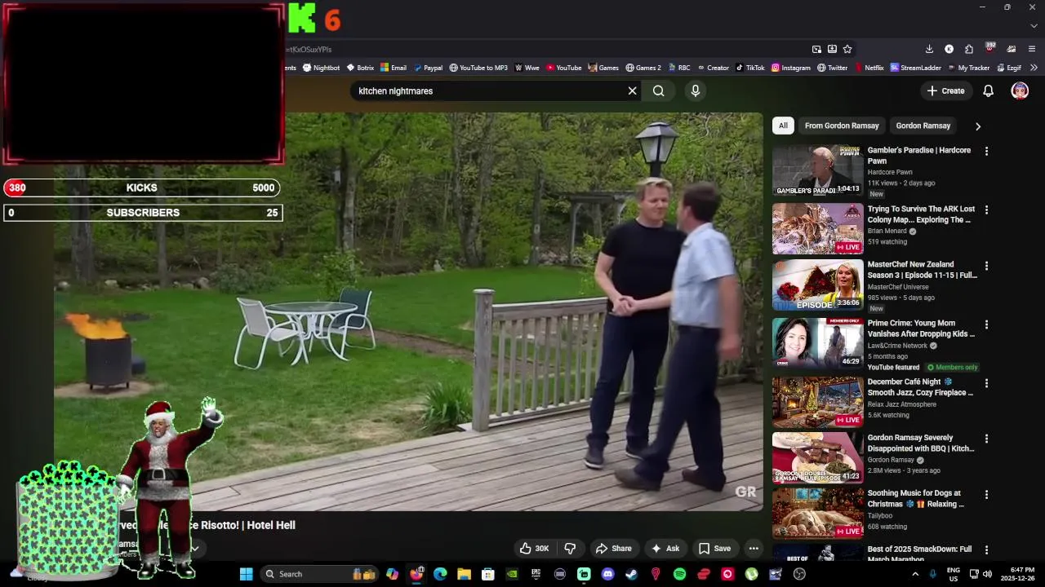Viewport: 1045px width, 587px height.
Task: Open the YouTube account avatar menu
Action: [x=1020, y=90]
